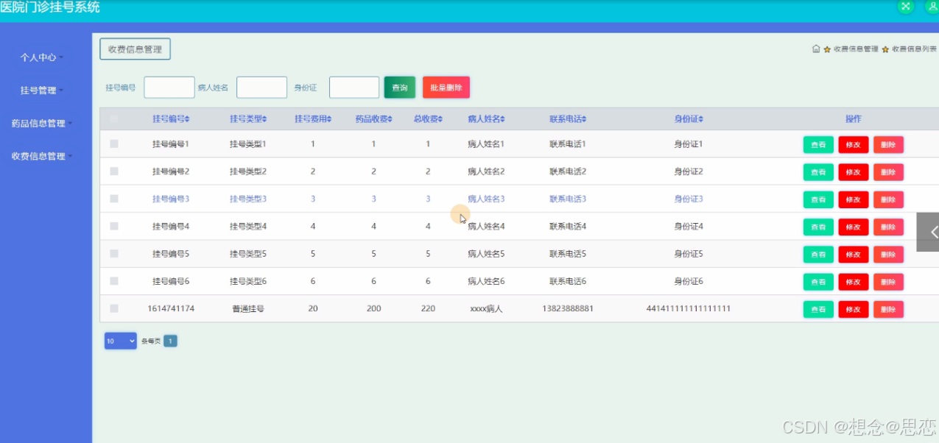The height and width of the screenshot is (443, 939).
Task: Select the 收费信息管理 tab above the search
Action: coord(135,49)
